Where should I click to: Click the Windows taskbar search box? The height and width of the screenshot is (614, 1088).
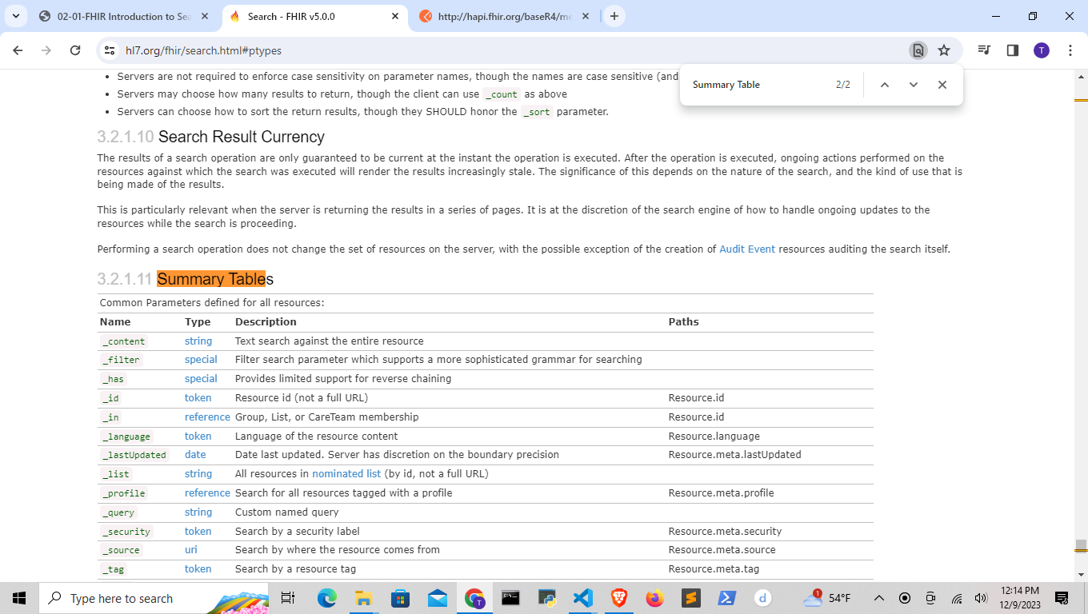click(152, 598)
